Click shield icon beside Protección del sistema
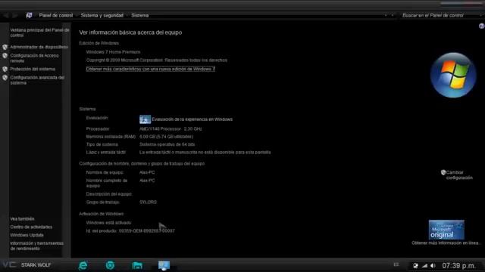Image resolution: width=485 pixels, height=272 pixels. [x=5, y=69]
